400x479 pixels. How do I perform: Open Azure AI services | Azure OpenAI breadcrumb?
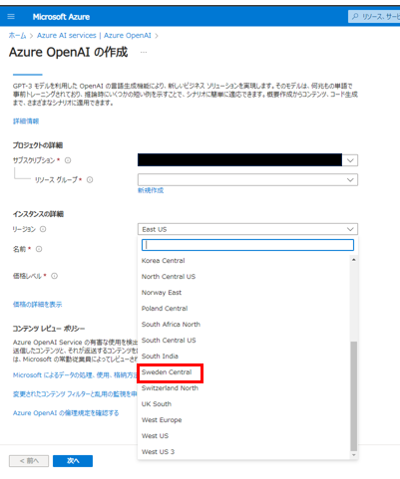[94, 36]
